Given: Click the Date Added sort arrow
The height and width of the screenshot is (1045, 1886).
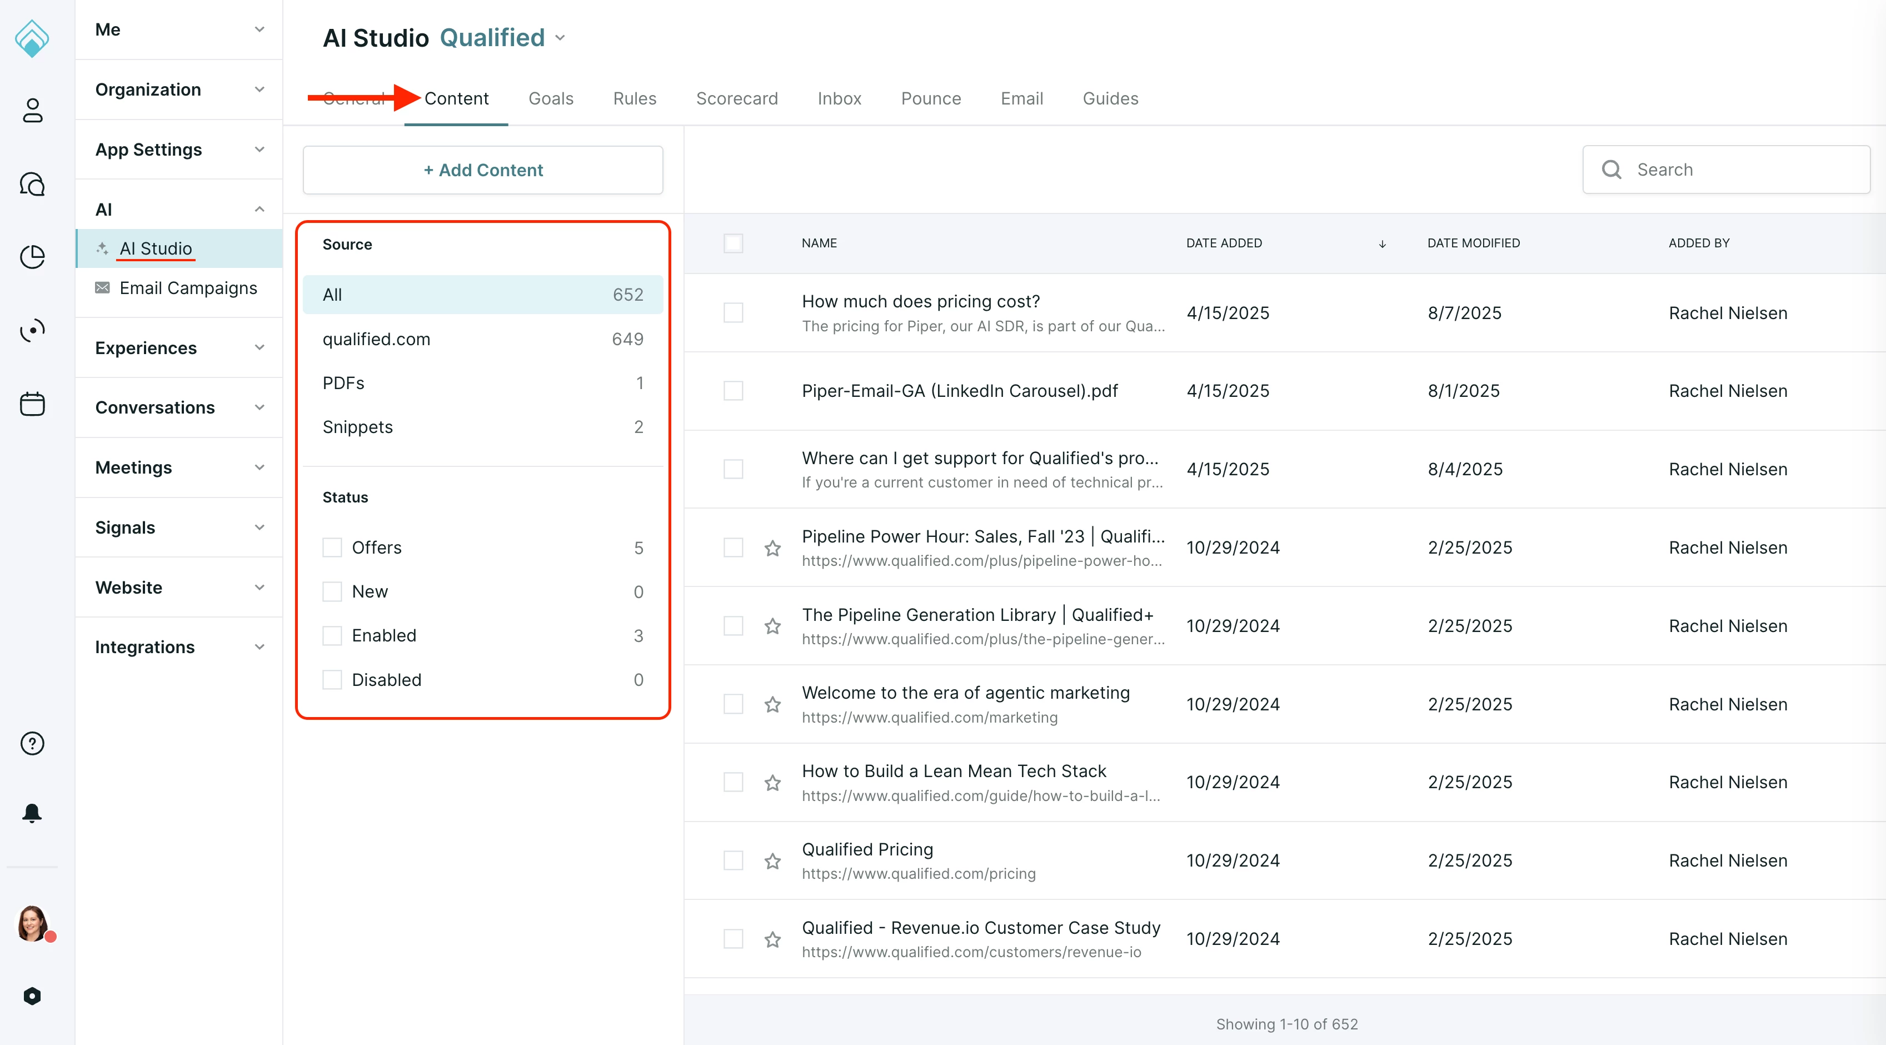Looking at the screenshot, I should coord(1383,244).
